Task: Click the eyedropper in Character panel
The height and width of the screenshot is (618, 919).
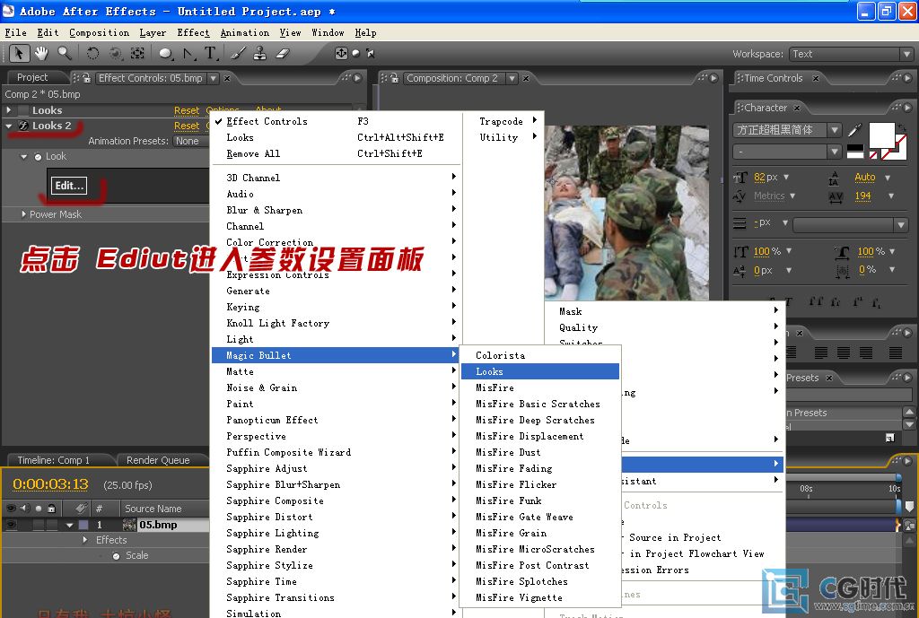Action: coord(855,129)
